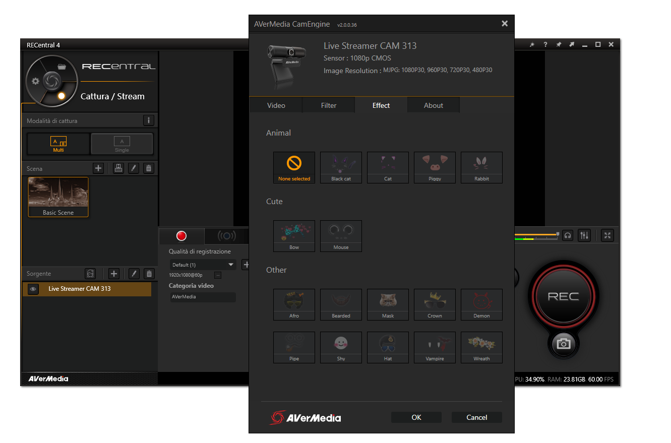Select the Wreath effect
This screenshot has width=671, height=443.
click(481, 347)
